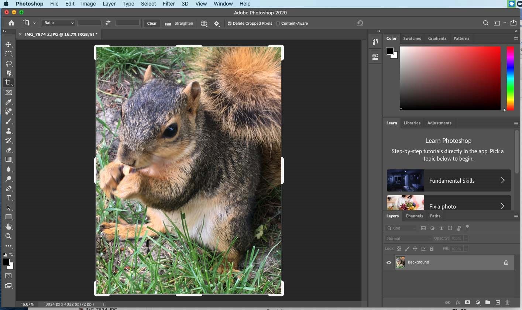Switch to the Swatches tab
Screen dimensions: 522x310
tap(412, 38)
